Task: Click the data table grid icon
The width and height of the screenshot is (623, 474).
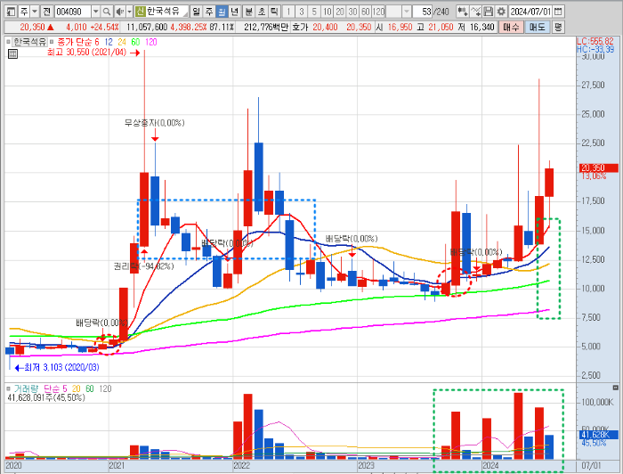Action: tap(12, 53)
